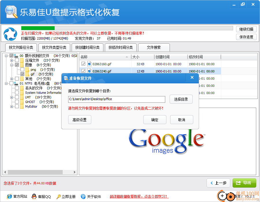Click the 保存进度 button
This screenshot has height=202, width=260.
pyautogui.click(x=246, y=37)
